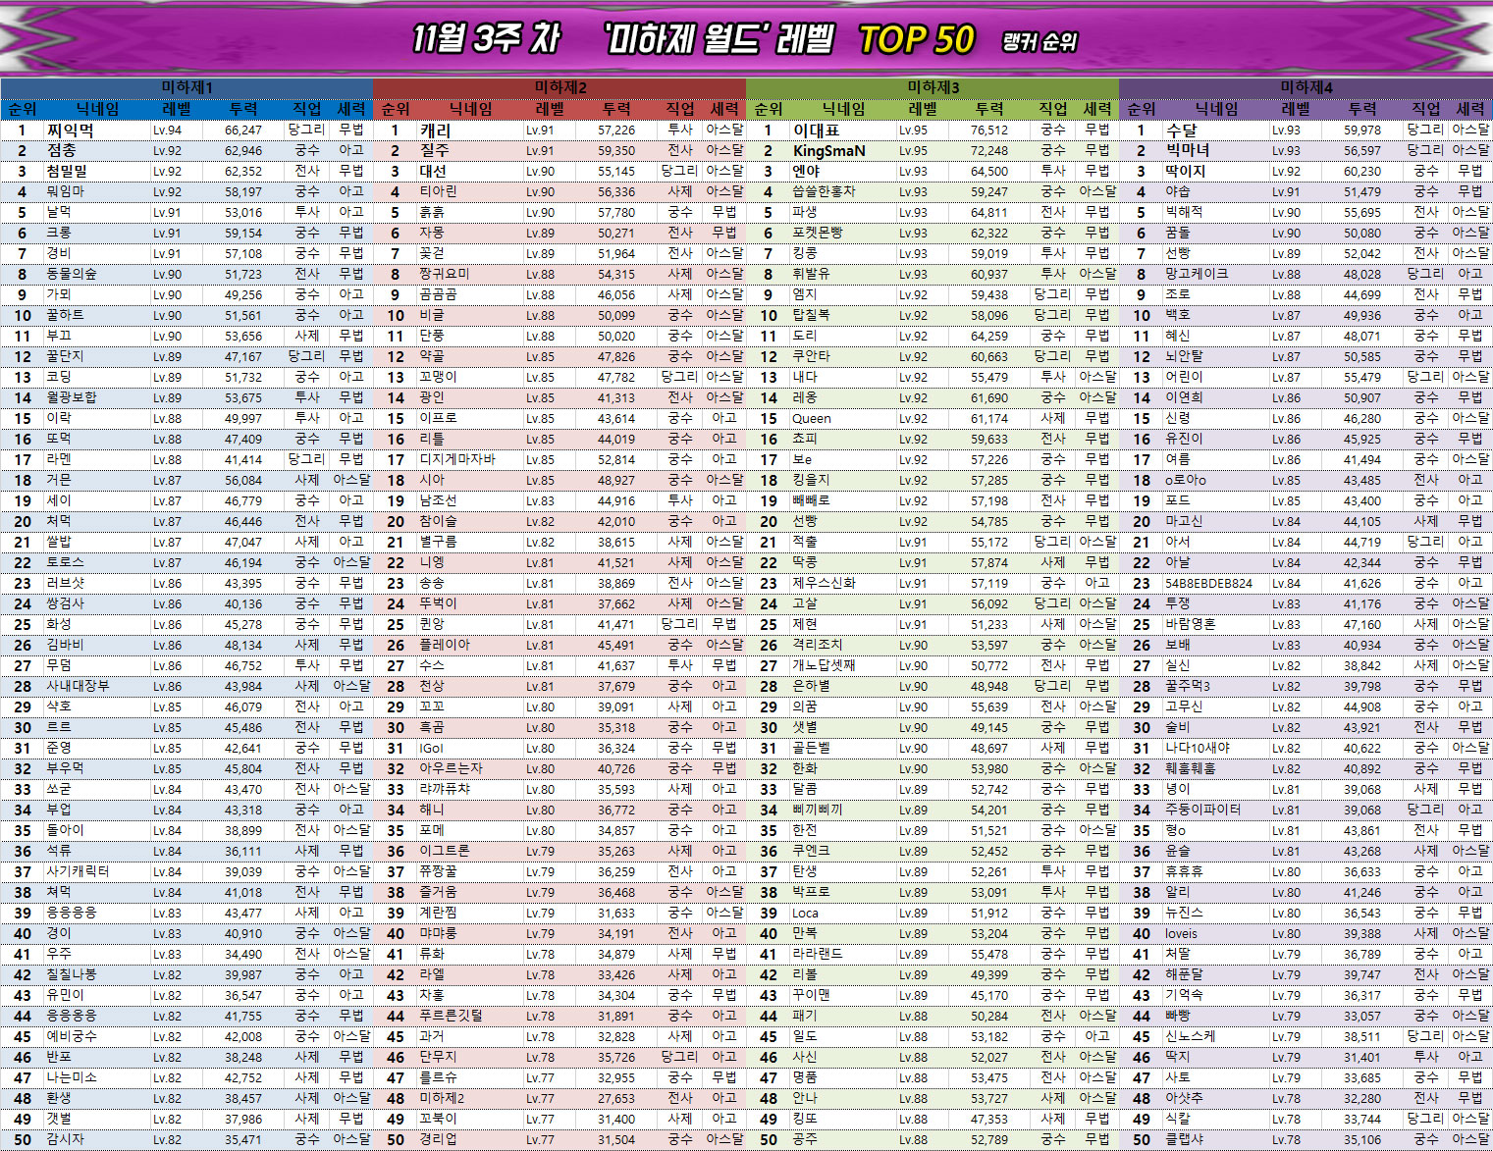Select the loveis nickname cell
This screenshot has width=1493, height=1151.
tap(1181, 934)
